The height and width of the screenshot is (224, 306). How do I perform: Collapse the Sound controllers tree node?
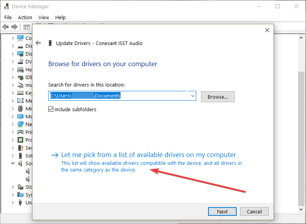13,163
